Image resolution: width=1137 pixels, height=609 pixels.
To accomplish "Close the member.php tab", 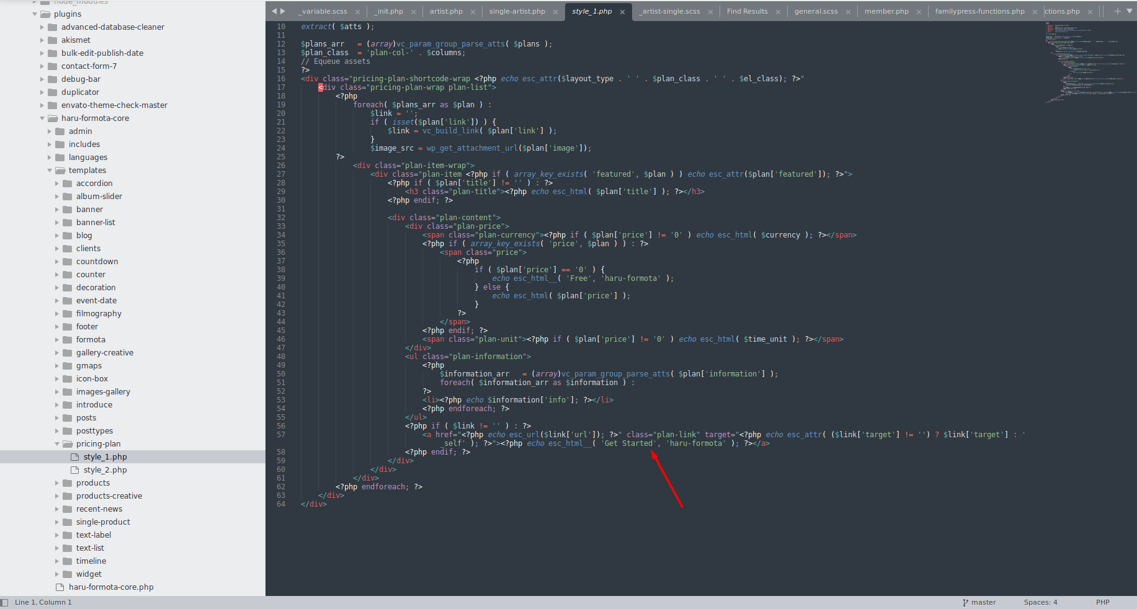I will [x=919, y=12].
